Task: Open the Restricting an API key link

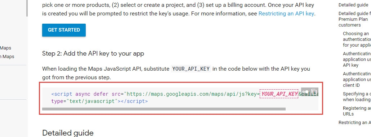Action: 286,13
